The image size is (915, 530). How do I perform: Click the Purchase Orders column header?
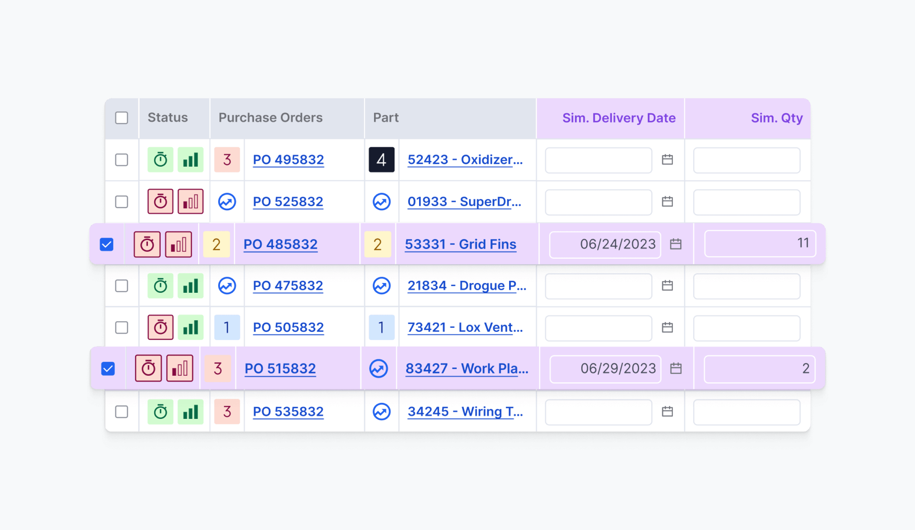click(x=270, y=118)
